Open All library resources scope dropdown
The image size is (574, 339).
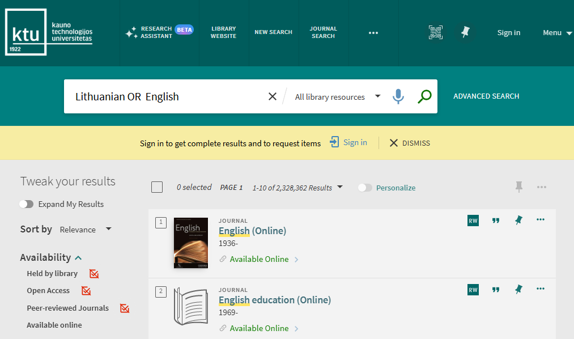tap(337, 97)
